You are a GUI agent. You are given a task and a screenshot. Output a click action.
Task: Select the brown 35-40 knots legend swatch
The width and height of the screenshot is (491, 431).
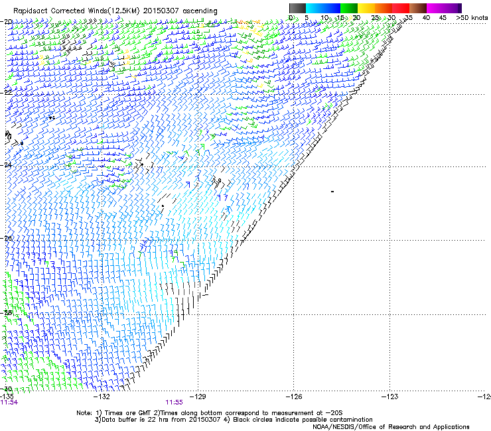click(418, 8)
